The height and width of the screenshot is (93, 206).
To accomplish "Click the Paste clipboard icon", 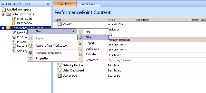I will (30, 38).
